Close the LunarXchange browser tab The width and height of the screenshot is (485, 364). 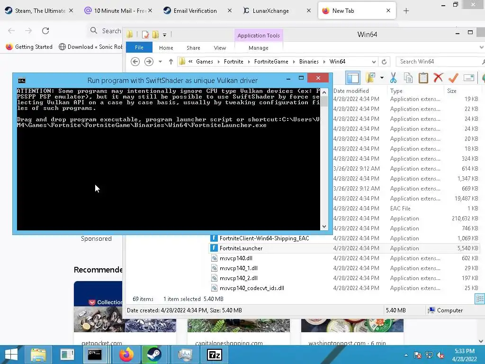[309, 11]
